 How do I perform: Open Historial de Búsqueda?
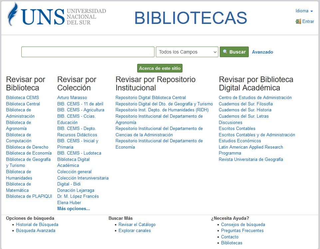pos(37,224)
